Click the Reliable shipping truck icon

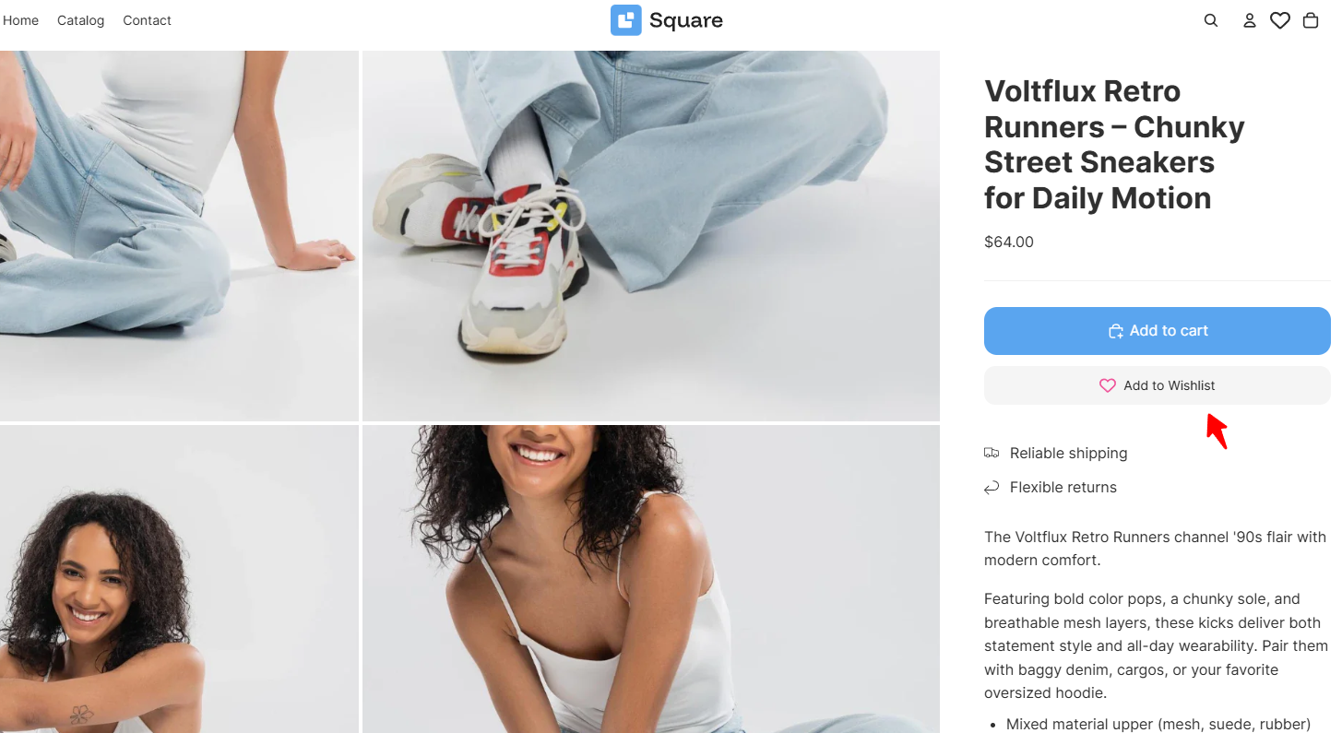(x=992, y=453)
